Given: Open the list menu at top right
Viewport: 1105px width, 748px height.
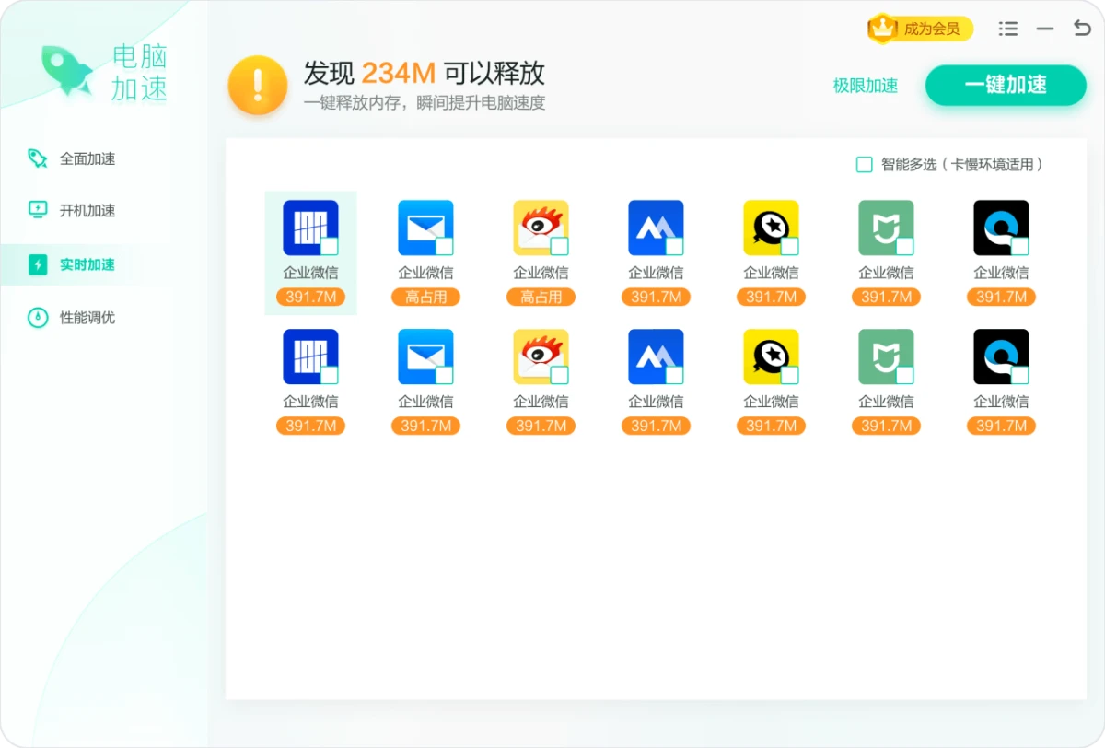Looking at the screenshot, I should coord(1007,29).
